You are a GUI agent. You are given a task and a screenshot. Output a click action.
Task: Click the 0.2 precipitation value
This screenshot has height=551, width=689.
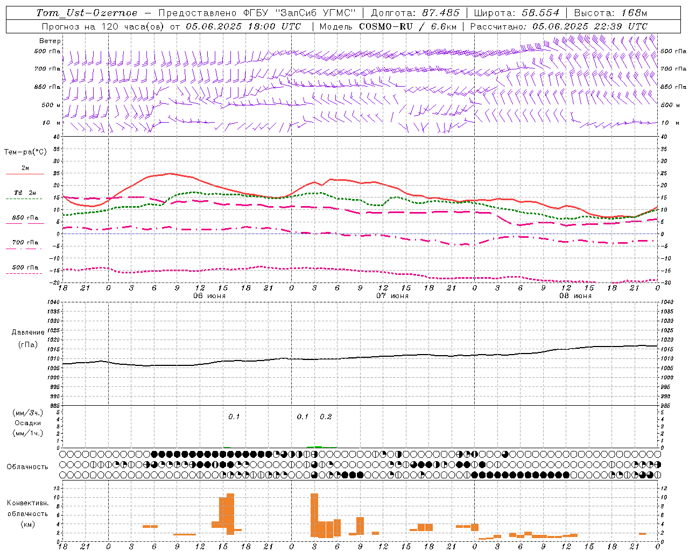click(326, 416)
